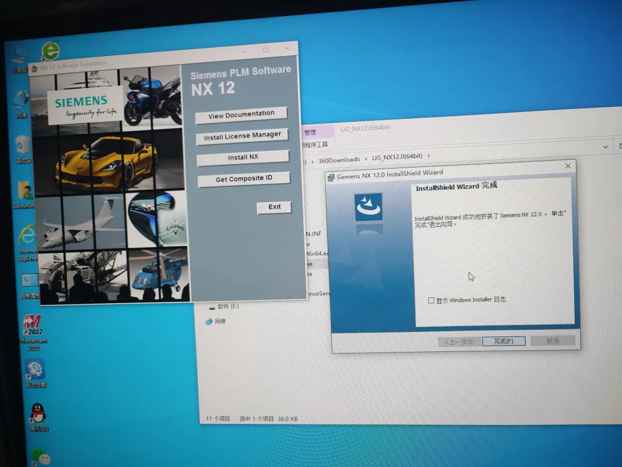Open the Control Panel desktop icon
The image size is (622, 467).
30,286
